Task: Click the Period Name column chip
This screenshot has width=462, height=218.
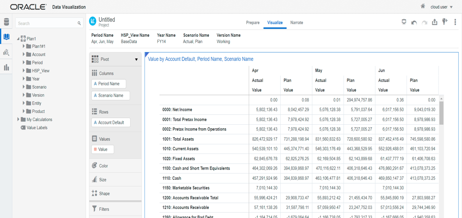Action: click(x=109, y=84)
